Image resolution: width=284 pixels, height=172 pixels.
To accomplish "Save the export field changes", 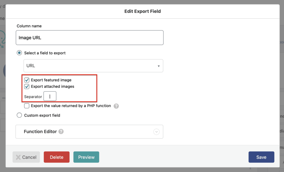I will 261,157.
